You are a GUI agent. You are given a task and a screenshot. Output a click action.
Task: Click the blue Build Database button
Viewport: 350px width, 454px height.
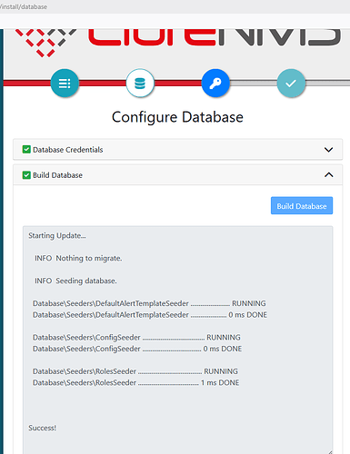coord(302,206)
